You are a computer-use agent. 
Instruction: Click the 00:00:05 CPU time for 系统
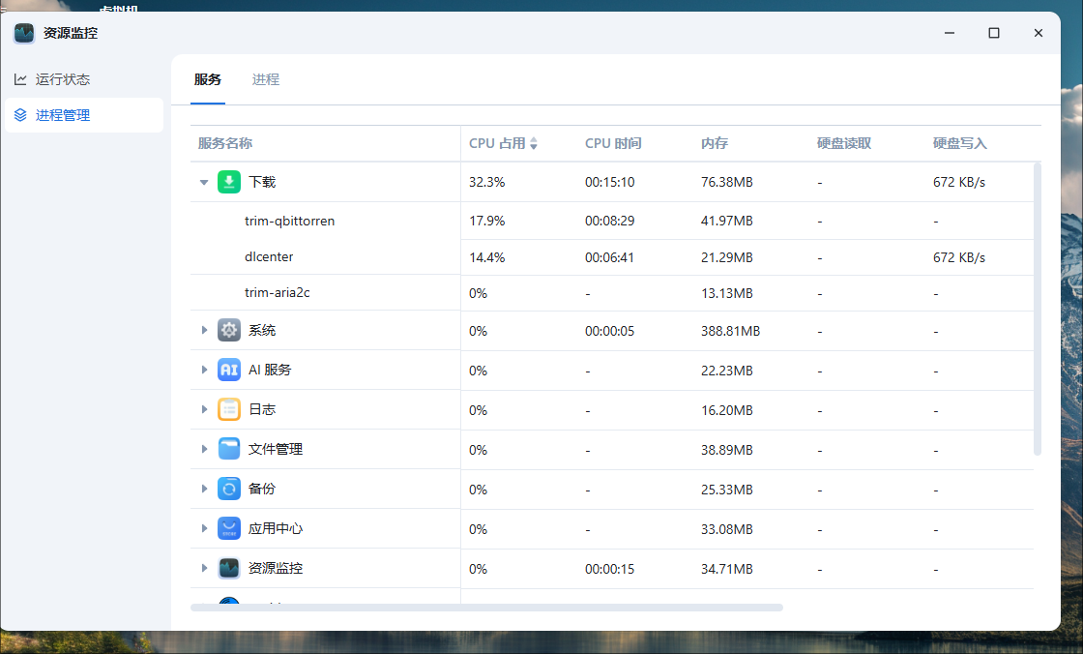tap(609, 331)
